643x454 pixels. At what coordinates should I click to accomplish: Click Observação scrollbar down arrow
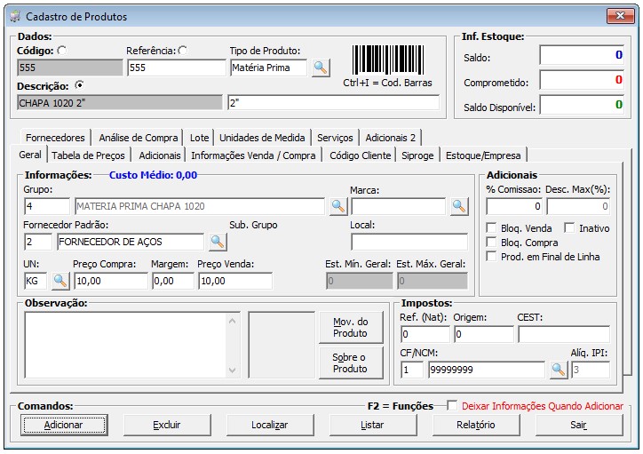(x=232, y=370)
